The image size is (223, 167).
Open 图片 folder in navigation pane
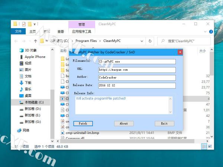tap(28, 70)
